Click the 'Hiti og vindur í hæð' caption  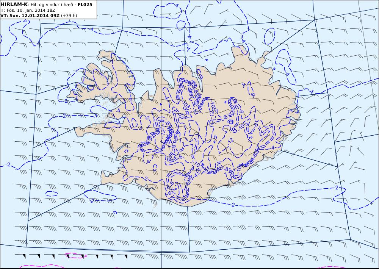(x=52, y=5)
